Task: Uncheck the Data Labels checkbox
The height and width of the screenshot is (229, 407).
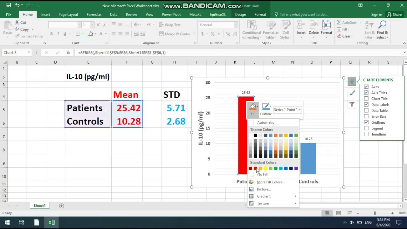Action: tap(366, 105)
